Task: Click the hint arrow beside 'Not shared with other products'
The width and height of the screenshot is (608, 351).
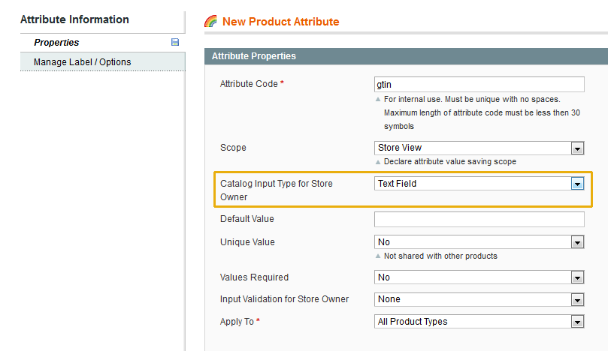Action: click(x=378, y=256)
